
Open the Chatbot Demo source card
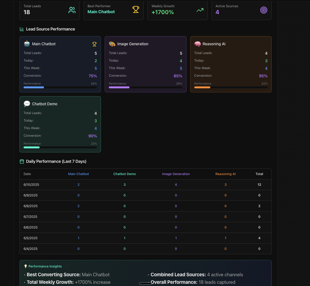pos(60,124)
